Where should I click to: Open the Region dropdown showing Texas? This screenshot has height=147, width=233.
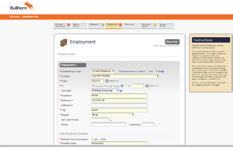click(113, 115)
